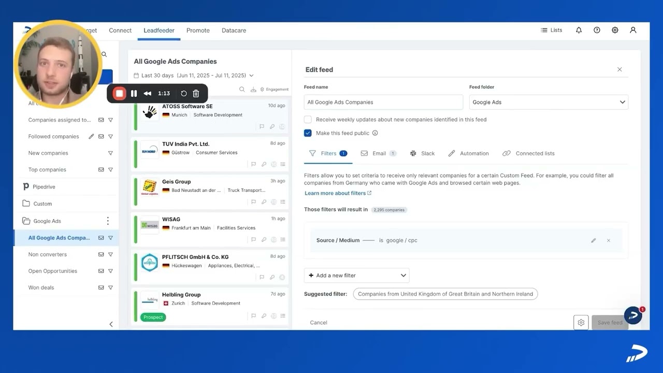663x373 pixels.
Task: Search companies with magnifier icon in list header
Action: [242, 89]
